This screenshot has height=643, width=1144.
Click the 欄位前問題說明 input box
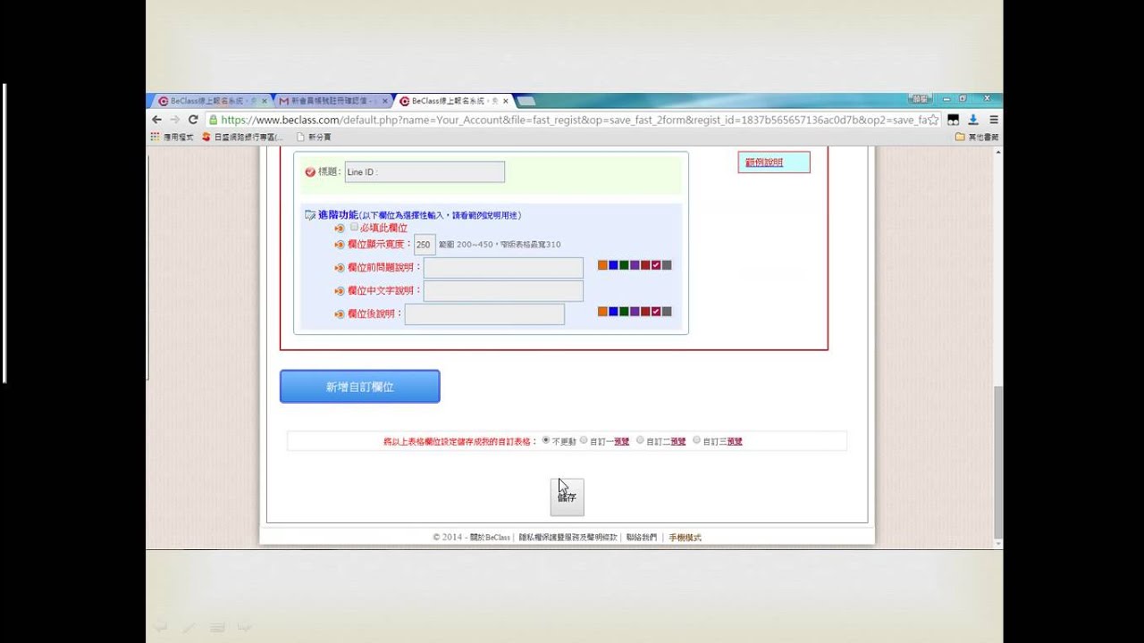[x=503, y=268]
